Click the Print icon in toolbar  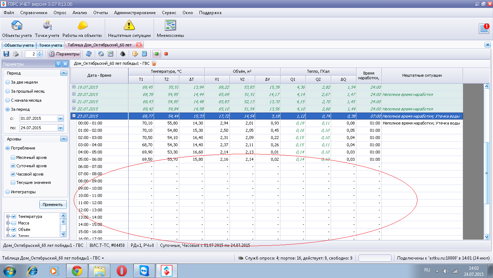[16, 54]
